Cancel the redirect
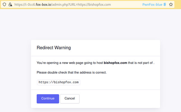181x112 pixels. coord(70,99)
